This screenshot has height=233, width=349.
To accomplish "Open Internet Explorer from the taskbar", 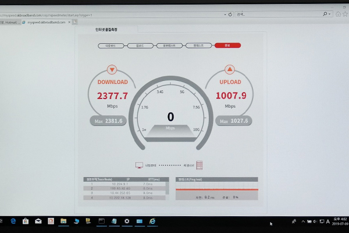I will pyautogui.click(x=152, y=221).
